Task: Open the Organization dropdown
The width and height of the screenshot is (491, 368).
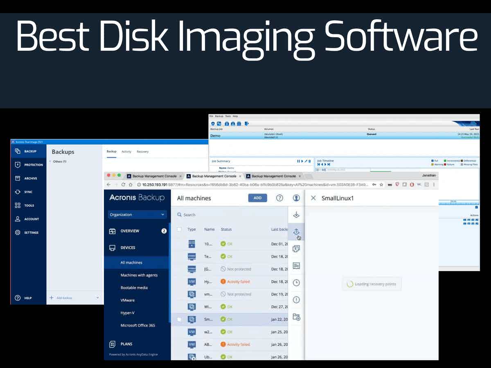Action: click(x=137, y=214)
